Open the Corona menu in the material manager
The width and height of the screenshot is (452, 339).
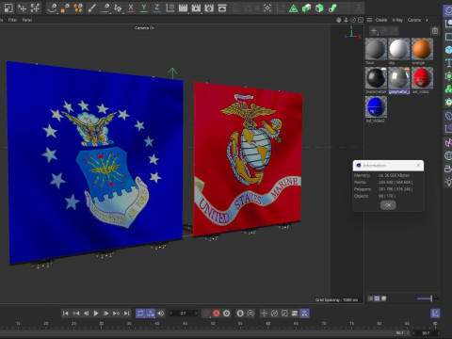414,20
